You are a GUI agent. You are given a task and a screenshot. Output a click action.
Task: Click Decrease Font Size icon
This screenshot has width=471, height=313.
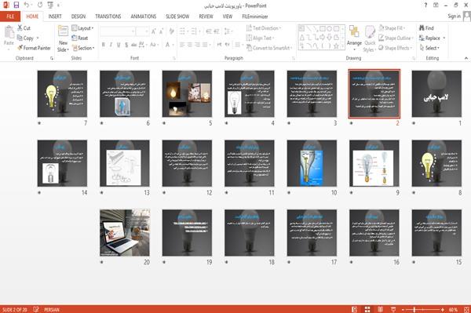click(x=161, y=31)
